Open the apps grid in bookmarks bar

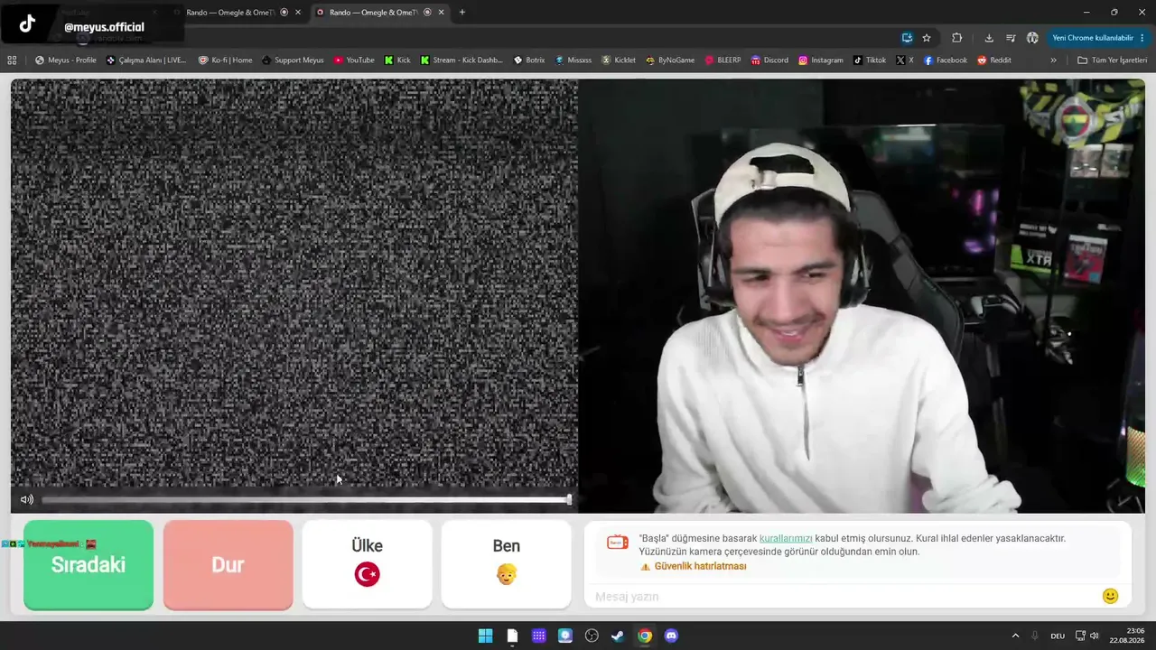12,60
